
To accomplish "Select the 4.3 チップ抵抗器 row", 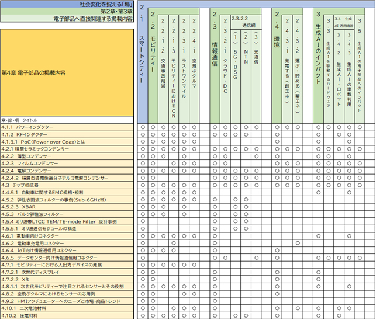I will [67, 185].
